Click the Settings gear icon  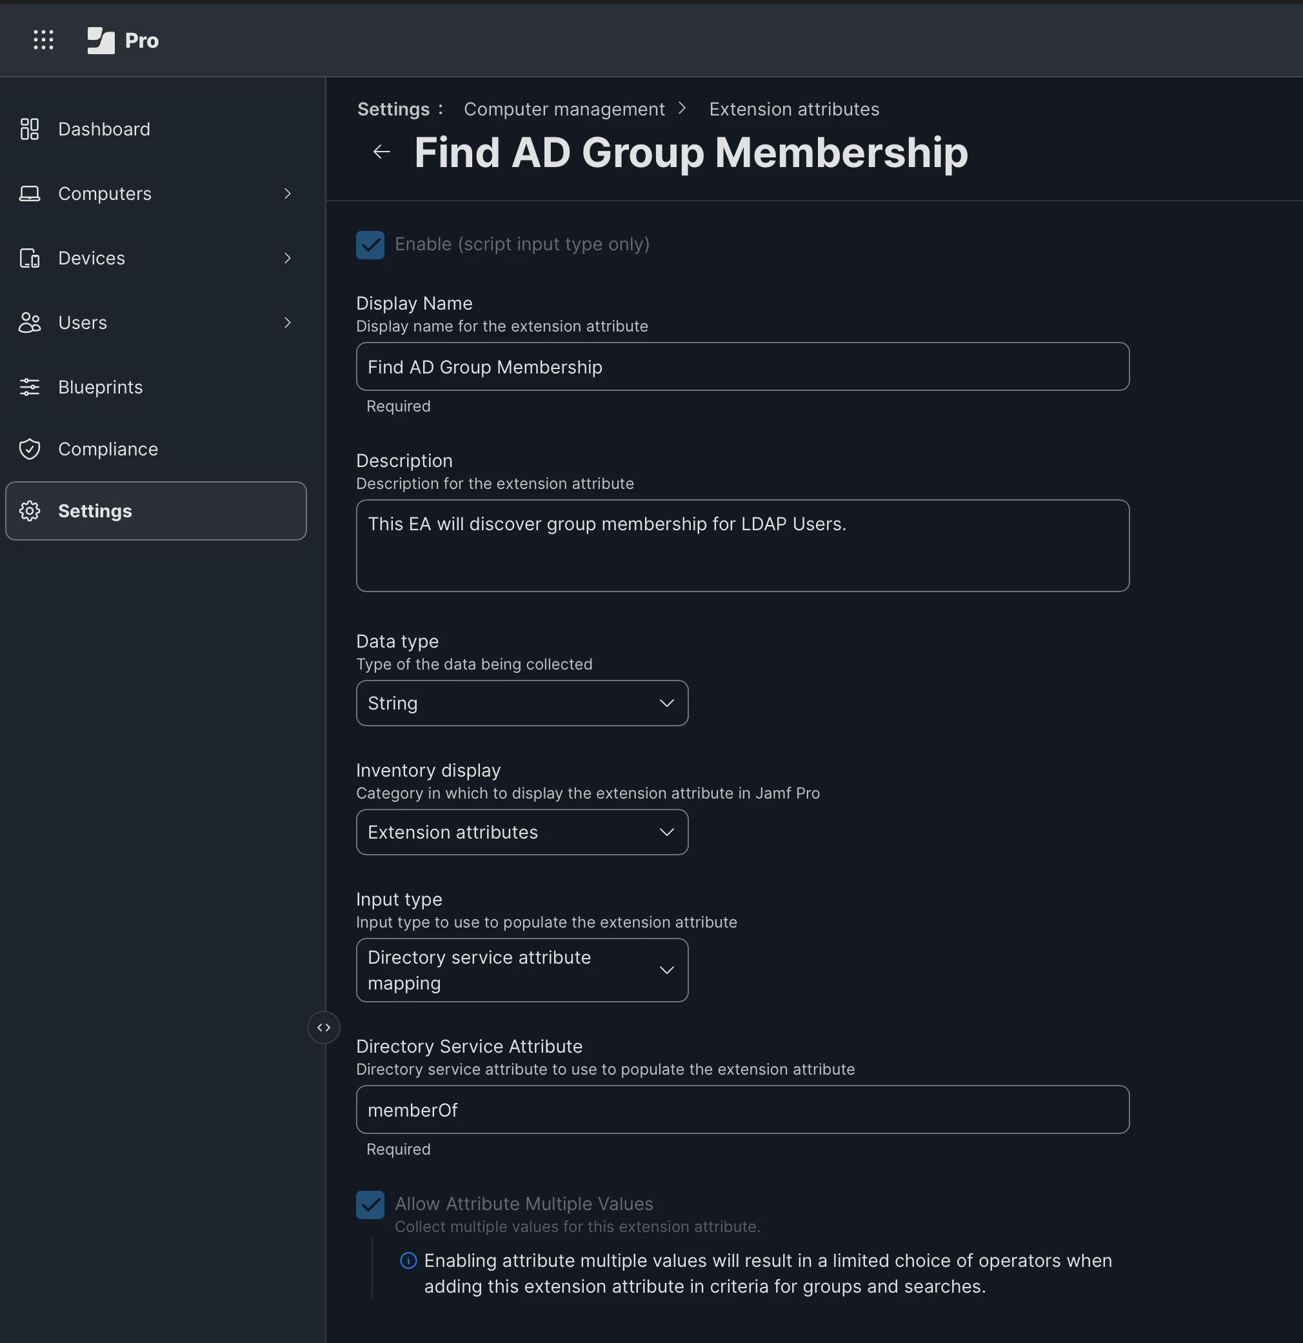[x=30, y=511]
